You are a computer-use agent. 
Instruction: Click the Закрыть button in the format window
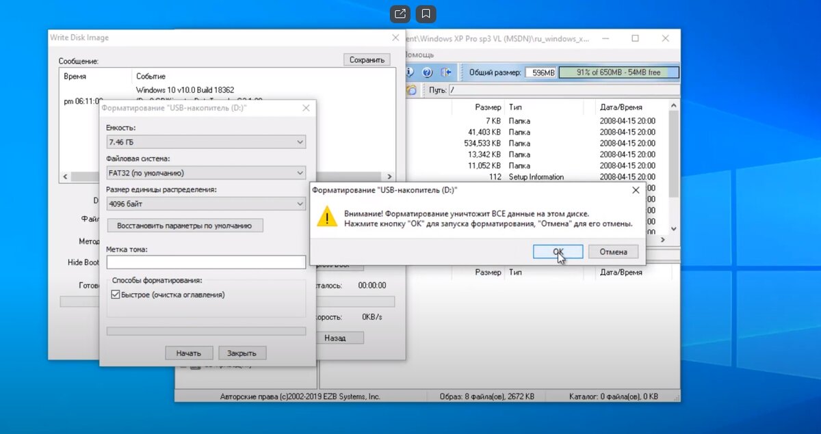[x=242, y=353]
